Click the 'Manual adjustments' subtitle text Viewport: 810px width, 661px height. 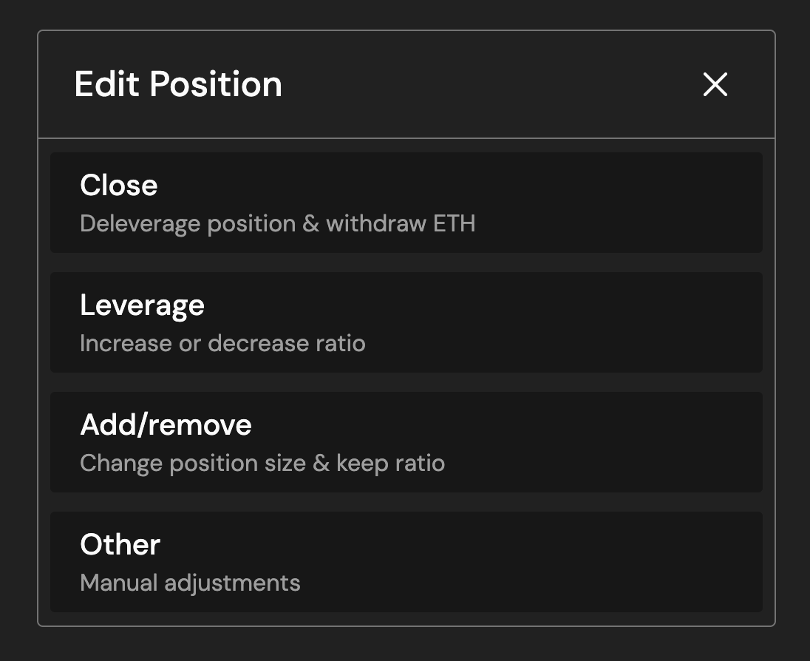190,583
